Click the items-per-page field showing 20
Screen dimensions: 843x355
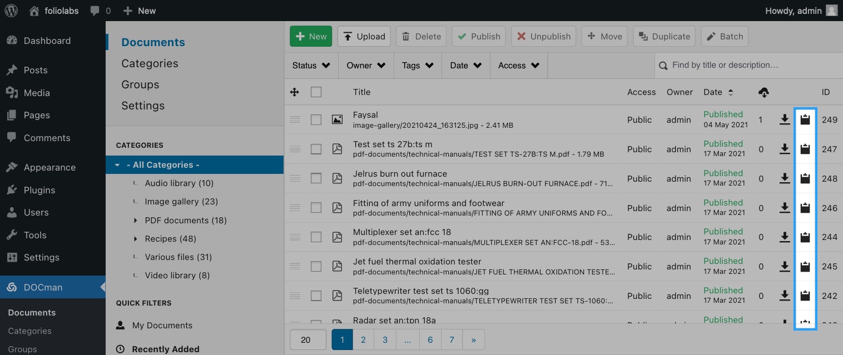click(308, 339)
